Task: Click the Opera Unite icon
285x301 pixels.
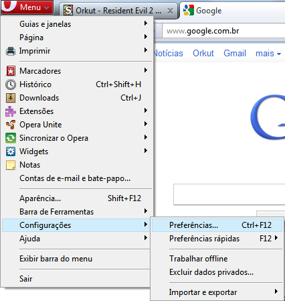Action: (11, 125)
